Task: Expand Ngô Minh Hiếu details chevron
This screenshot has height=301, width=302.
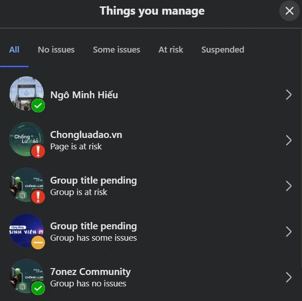Action: tap(289, 95)
